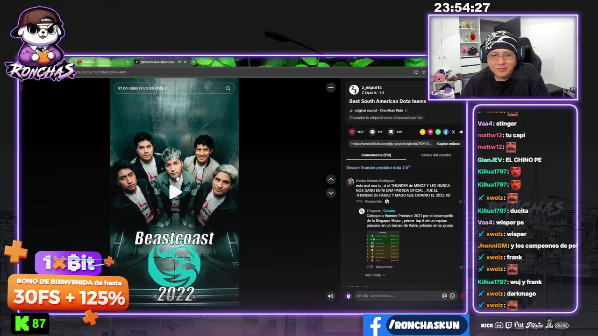Bookmark page with browser star icon
Screen dimensions: 598x336
(424, 72)
